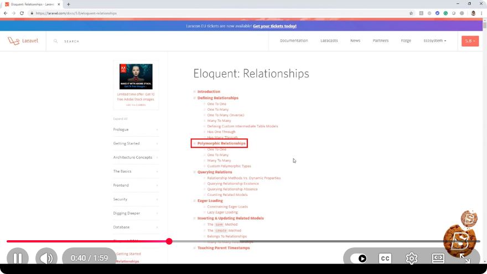Click 'Belongs To Relationships' link
The width and height of the screenshot is (487, 274).
pos(227,236)
